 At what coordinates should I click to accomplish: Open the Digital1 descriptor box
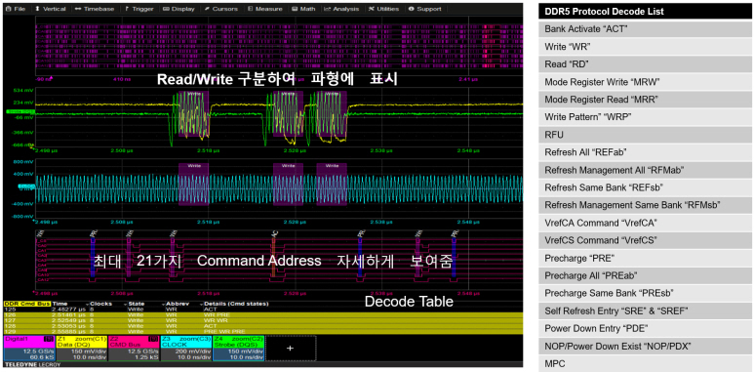[x=29, y=348]
